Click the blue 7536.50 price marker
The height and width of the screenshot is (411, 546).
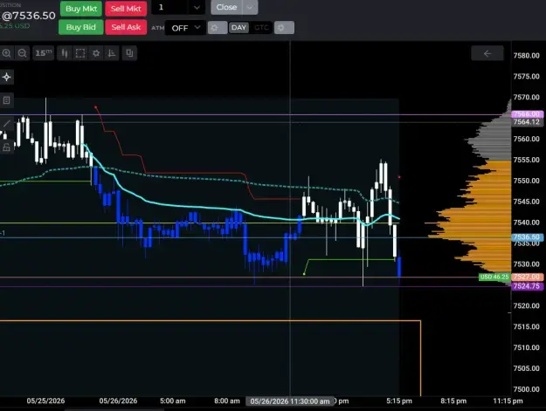[x=527, y=237]
